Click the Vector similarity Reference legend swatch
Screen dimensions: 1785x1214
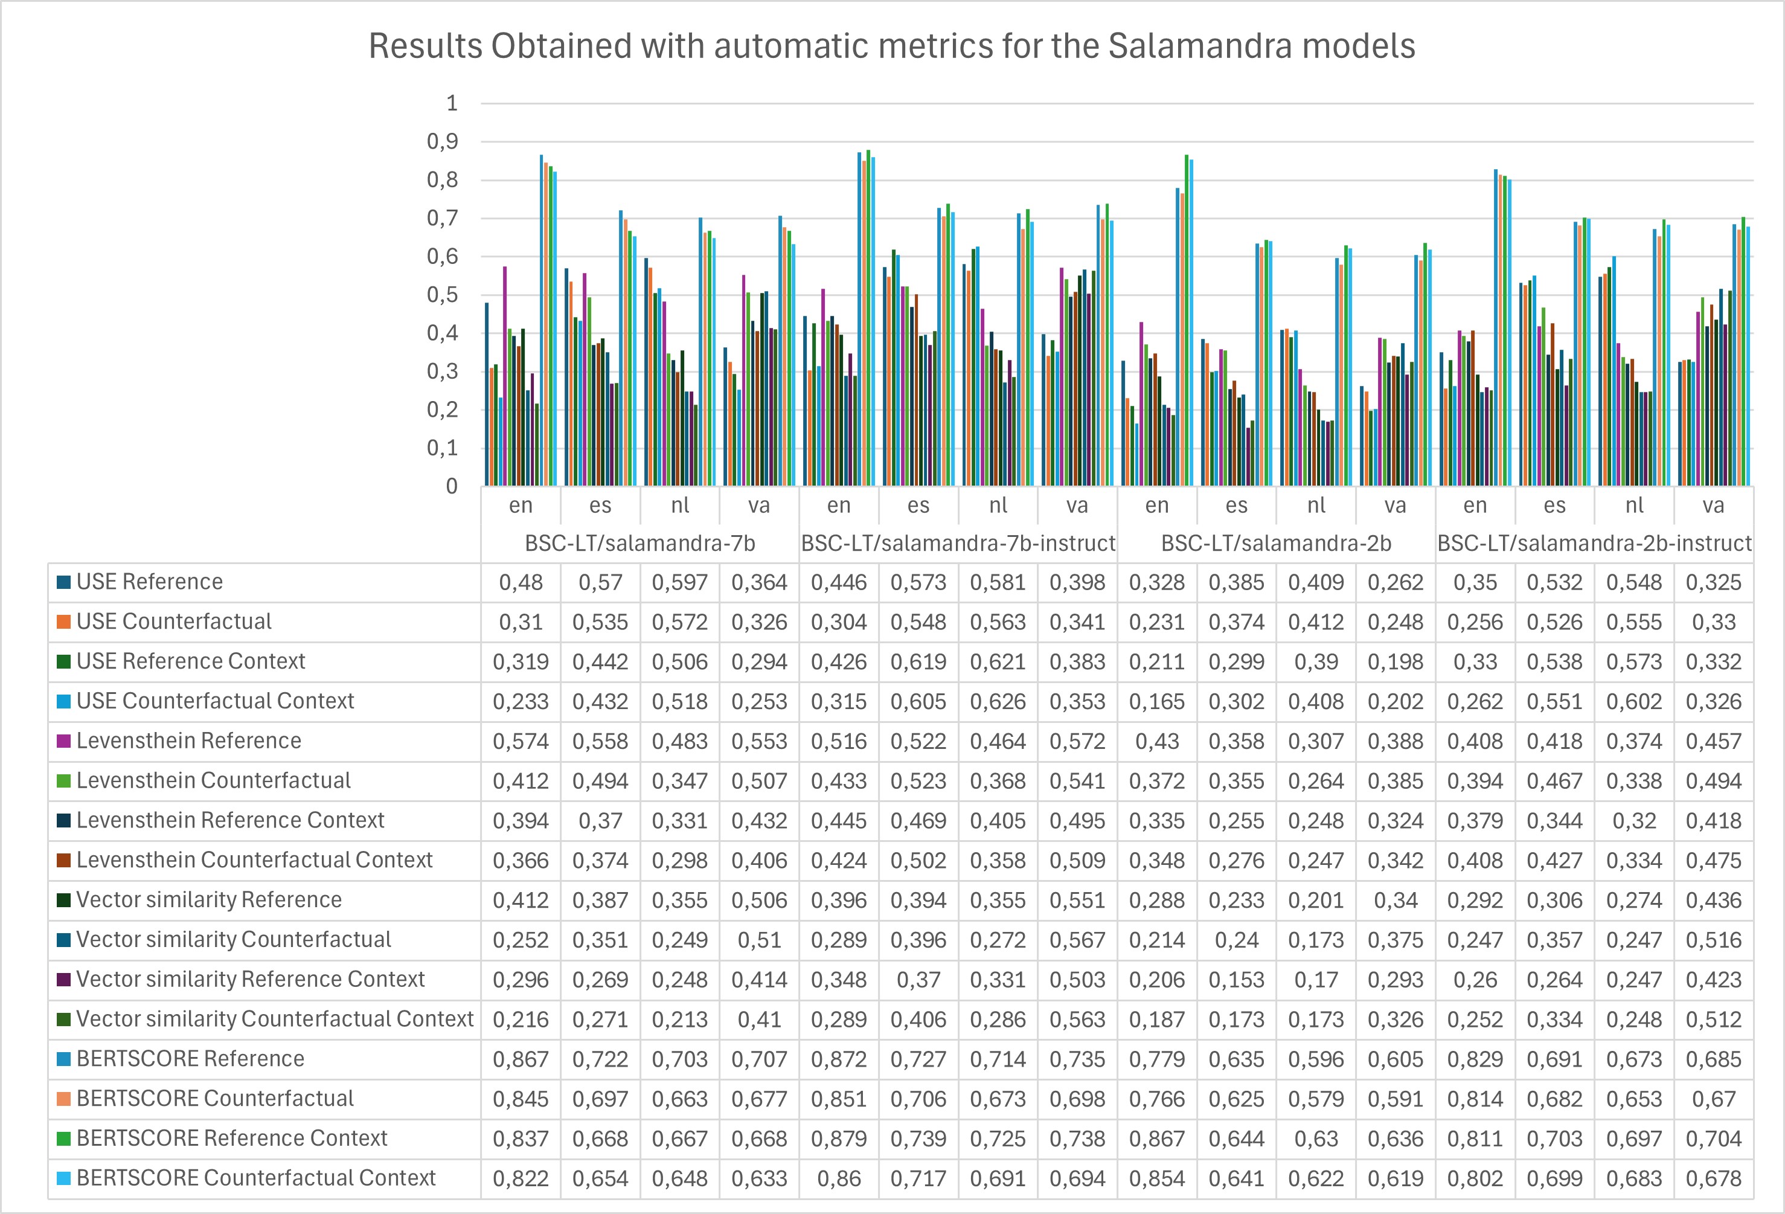pyautogui.click(x=64, y=900)
